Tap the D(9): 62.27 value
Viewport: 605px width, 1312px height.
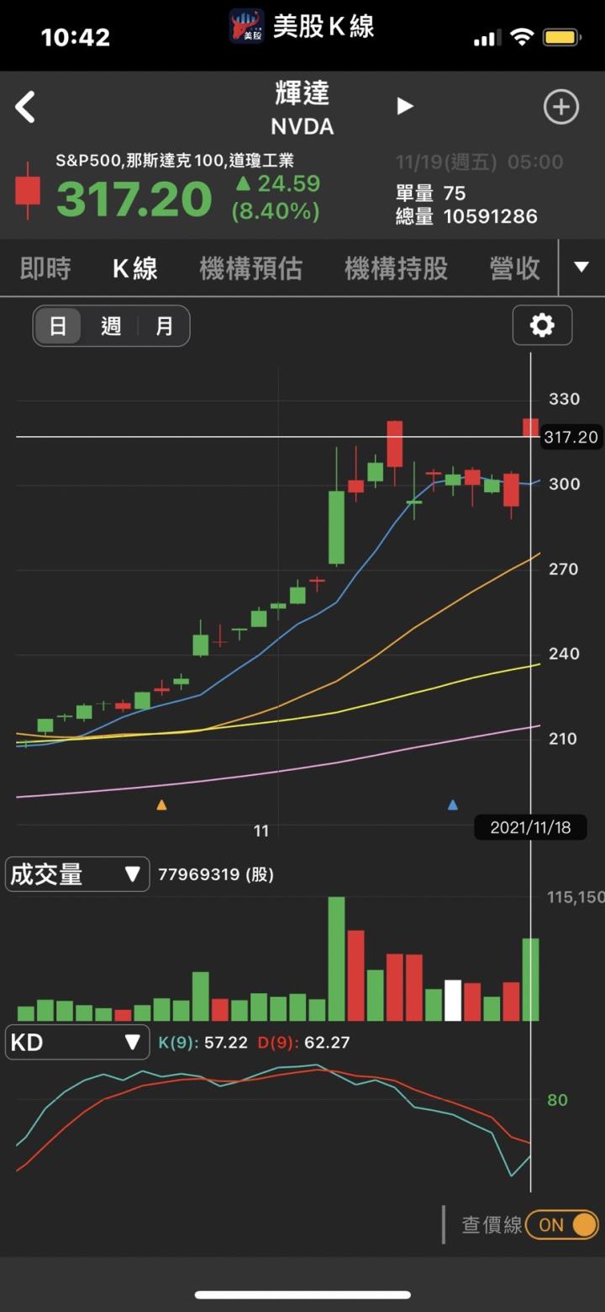pos(303,1043)
